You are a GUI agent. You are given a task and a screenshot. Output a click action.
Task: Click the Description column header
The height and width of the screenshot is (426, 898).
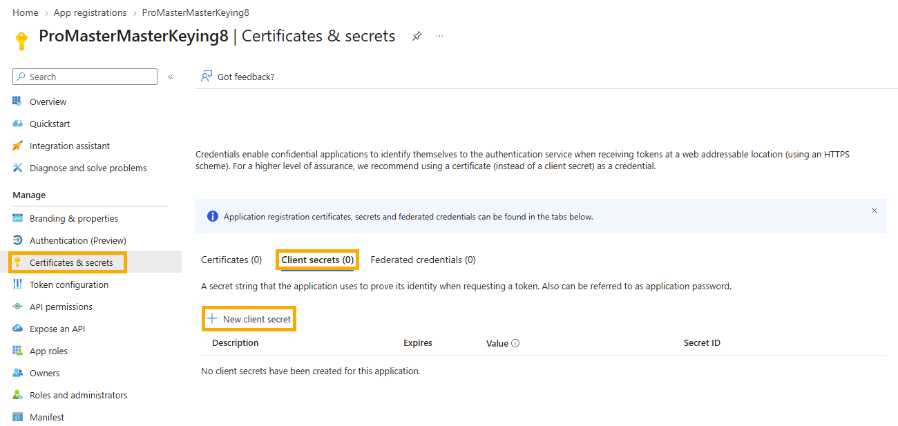pos(236,343)
